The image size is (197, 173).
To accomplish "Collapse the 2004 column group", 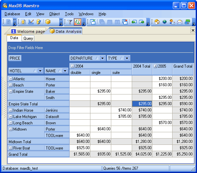I will click(73, 66).
